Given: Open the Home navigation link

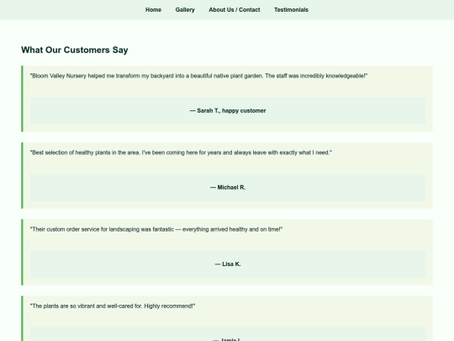Looking at the screenshot, I should [153, 10].
